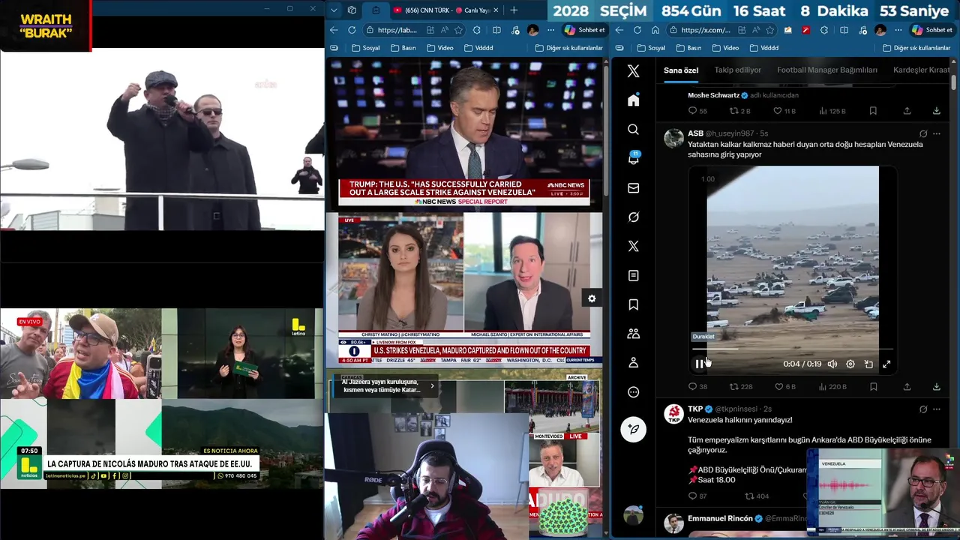Favorite the x.com page with star
This screenshot has width=960, height=540.
(x=770, y=30)
